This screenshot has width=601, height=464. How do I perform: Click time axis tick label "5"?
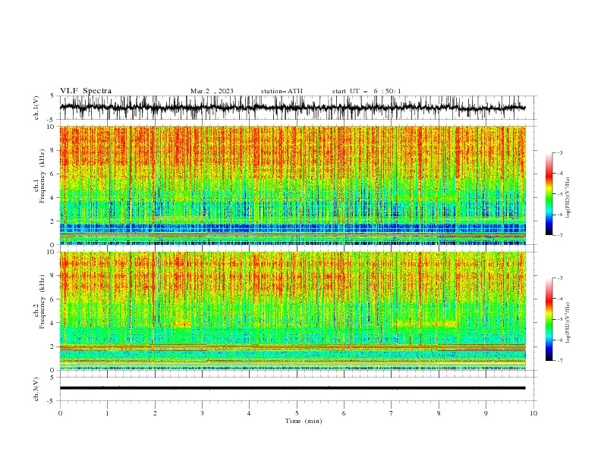point(297,413)
